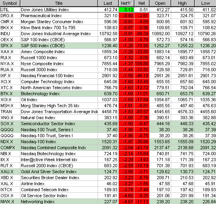The image size is (216, 204).
Task: Sort by the Open column header
Action: pyautogui.click(x=160, y=3)
